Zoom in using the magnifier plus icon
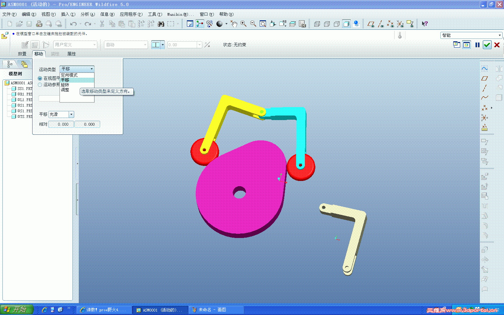This screenshot has width=504, height=315. tap(243, 24)
